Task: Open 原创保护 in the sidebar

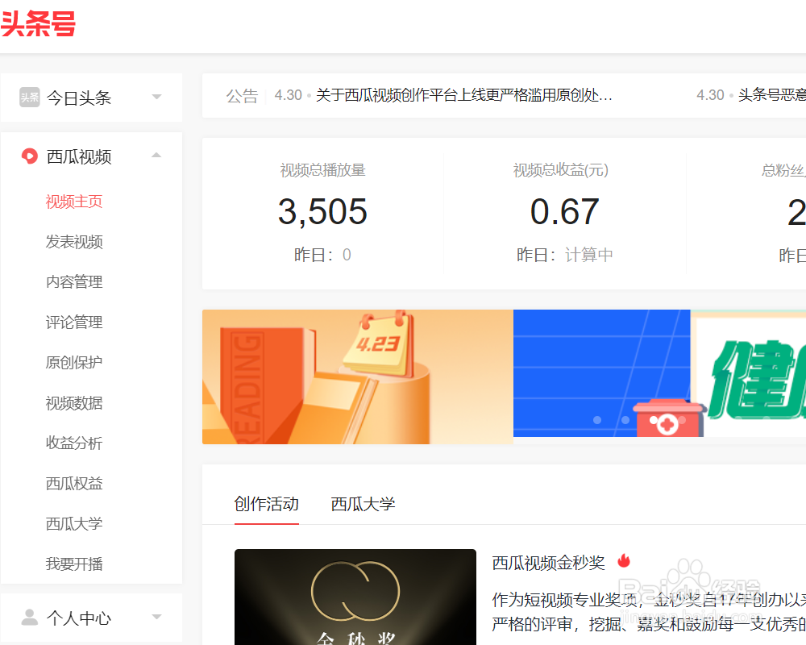Action: pyautogui.click(x=74, y=362)
